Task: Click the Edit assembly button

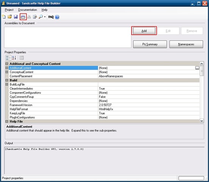Action: (x=168, y=31)
